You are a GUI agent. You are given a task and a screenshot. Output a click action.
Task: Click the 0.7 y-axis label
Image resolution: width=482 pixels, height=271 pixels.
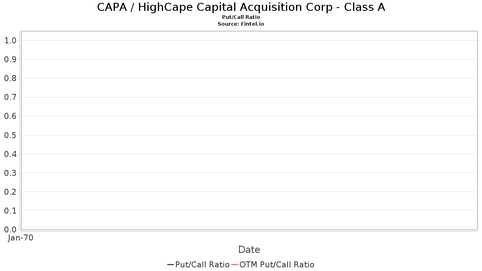[10, 97]
